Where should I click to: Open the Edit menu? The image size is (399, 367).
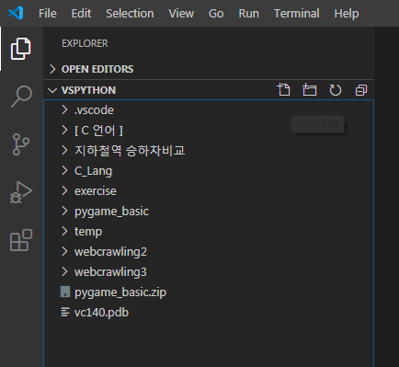(x=81, y=14)
